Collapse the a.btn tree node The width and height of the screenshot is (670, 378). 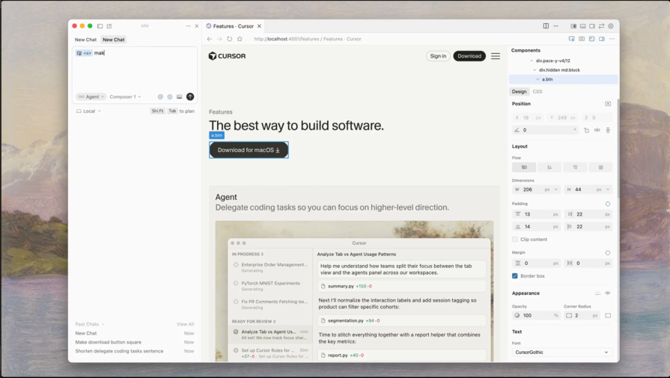[538, 79]
